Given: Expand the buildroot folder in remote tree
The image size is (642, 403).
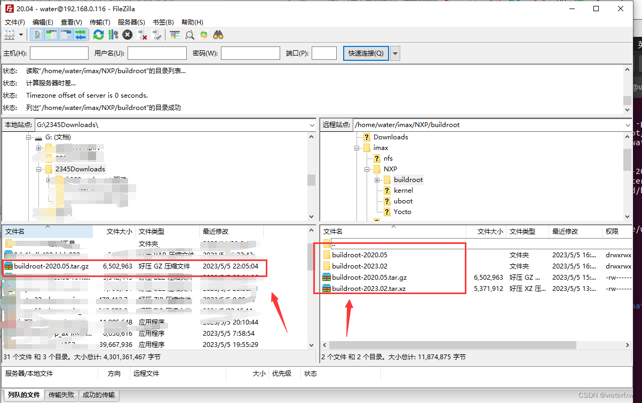Looking at the screenshot, I should [x=377, y=180].
